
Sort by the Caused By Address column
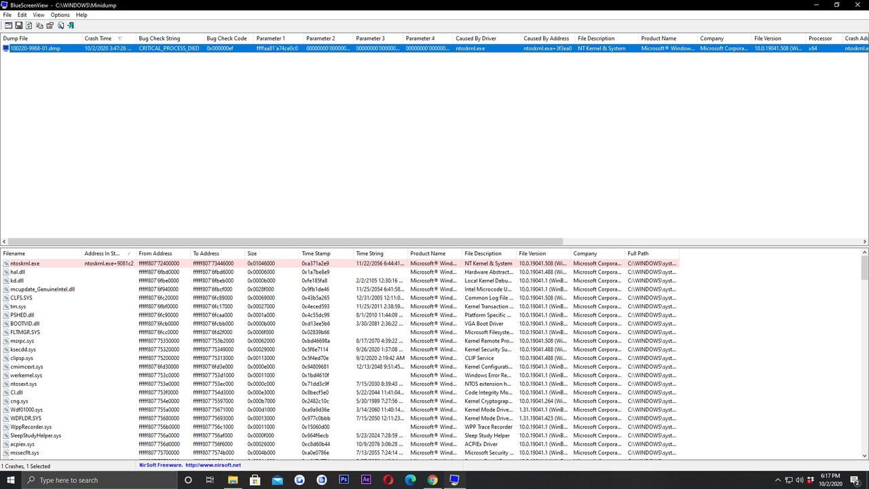548,39
